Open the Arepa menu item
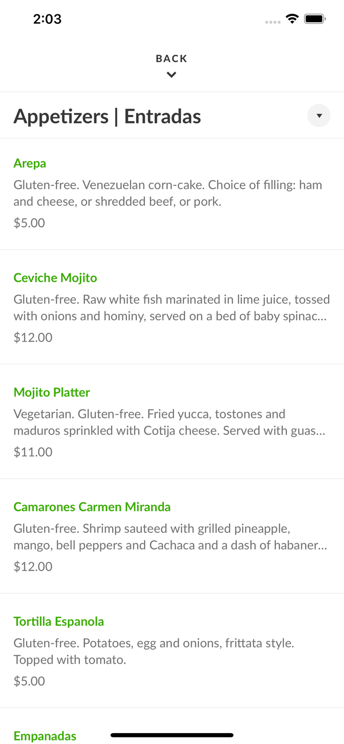 30,163
